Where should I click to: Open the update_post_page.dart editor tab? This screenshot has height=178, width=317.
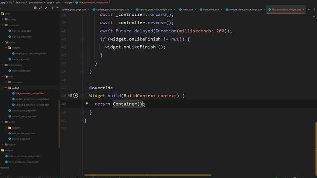pos(74,10)
